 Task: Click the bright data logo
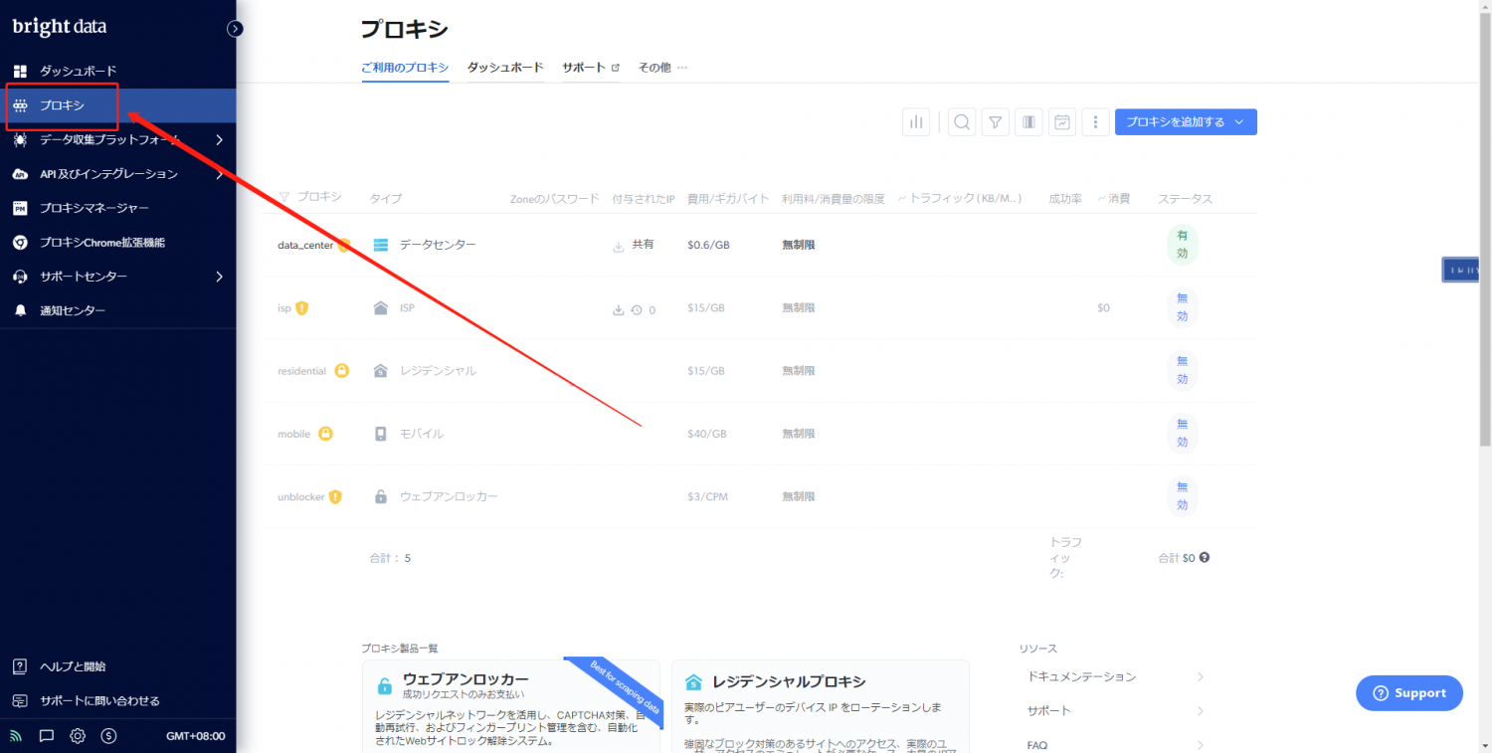click(x=59, y=27)
